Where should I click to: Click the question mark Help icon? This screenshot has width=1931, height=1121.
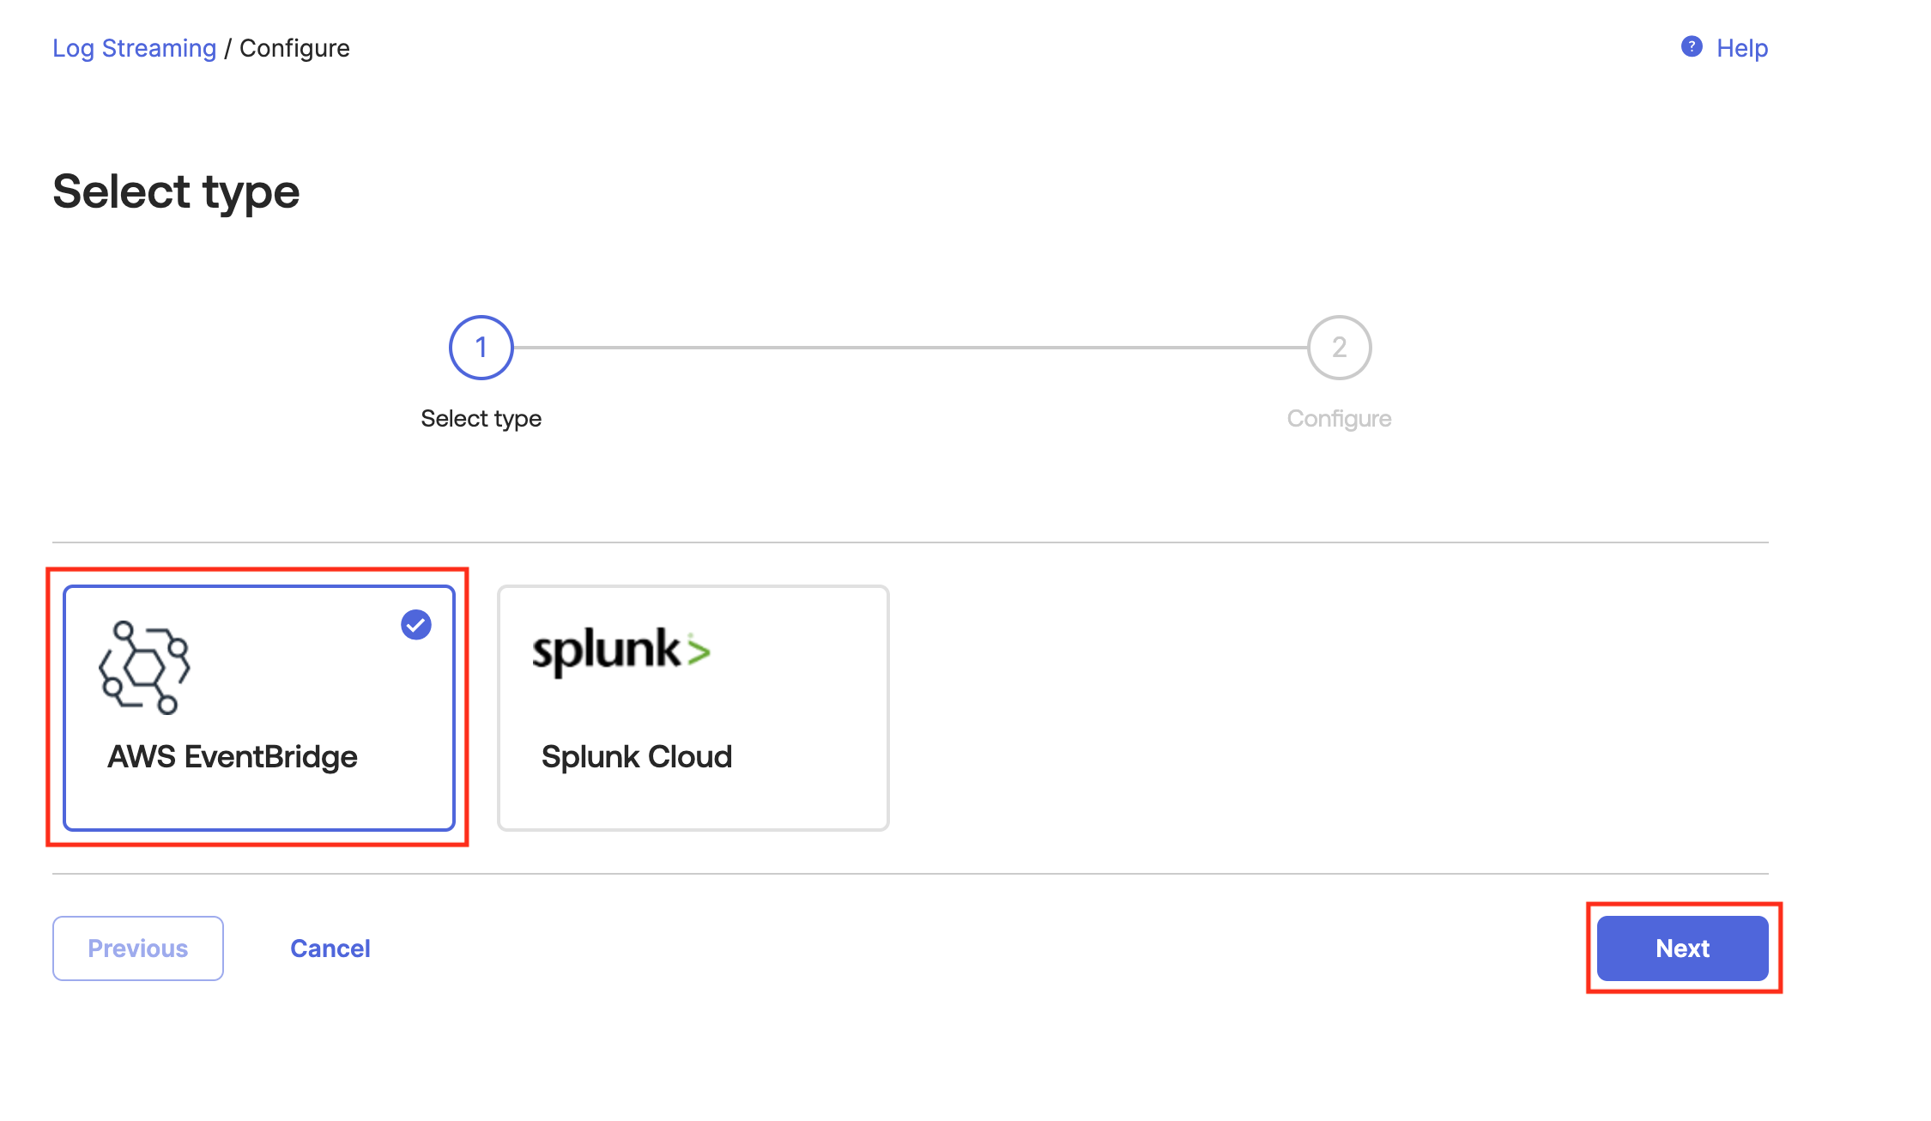pos(1692,46)
